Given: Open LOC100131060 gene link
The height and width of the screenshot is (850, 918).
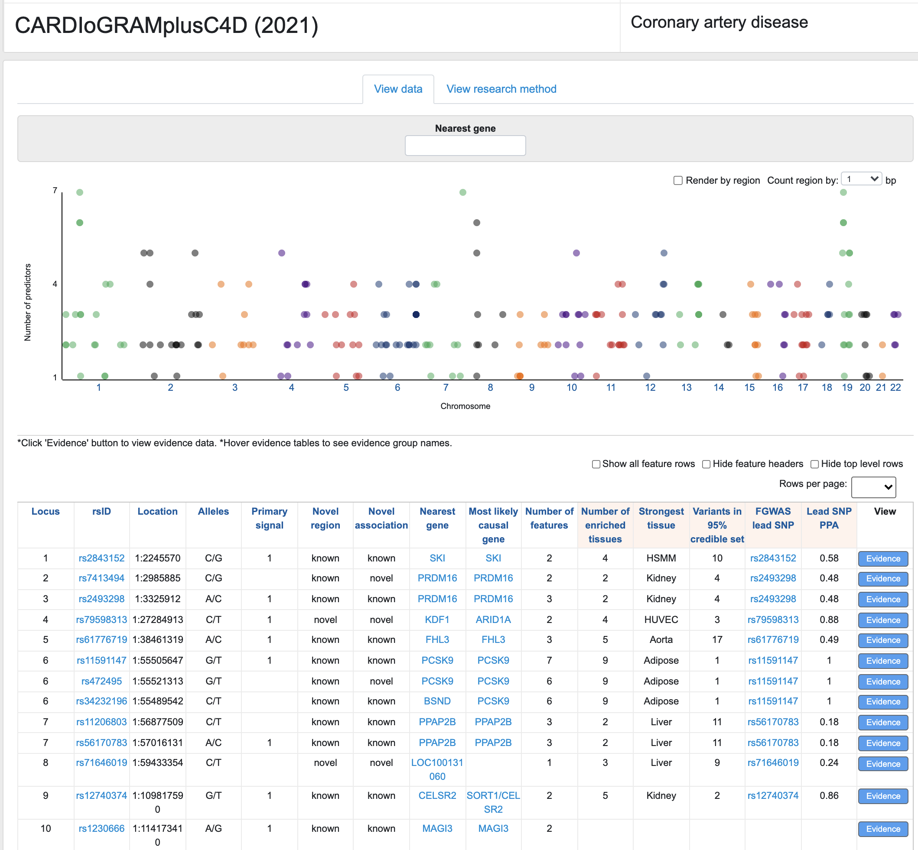Looking at the screenshot, I should tap(437, 770).
